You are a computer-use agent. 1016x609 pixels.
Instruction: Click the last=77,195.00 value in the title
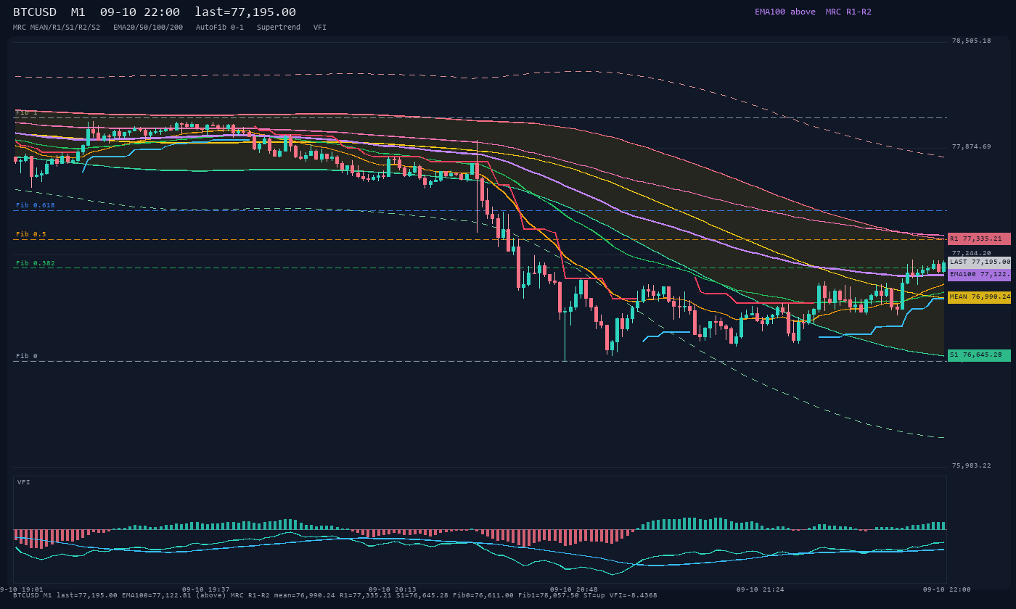tap(245, 12)
